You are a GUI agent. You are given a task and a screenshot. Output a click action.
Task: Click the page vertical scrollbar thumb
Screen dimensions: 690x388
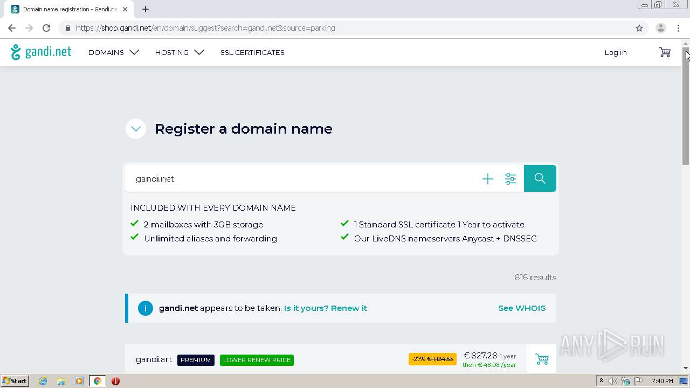point(686,108)
